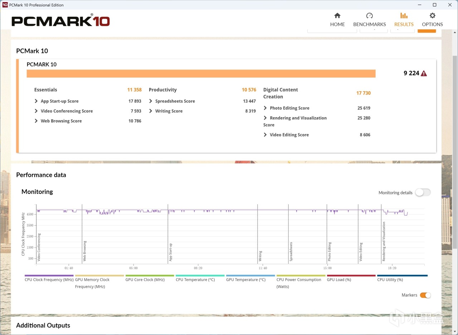Click the Video Conferencing value 7 593

click(x=136, y=111)
